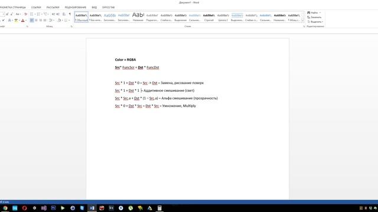The width and height of the screenshot is (378, 212).
Task: Click Заменить to replace text
Action: [314, 17]
